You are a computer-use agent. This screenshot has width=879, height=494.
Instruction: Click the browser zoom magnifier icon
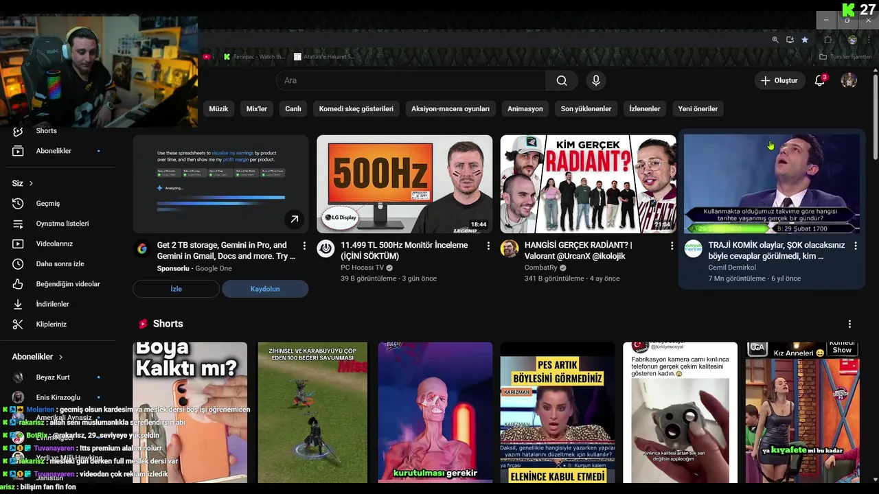(x=775, y=40)
